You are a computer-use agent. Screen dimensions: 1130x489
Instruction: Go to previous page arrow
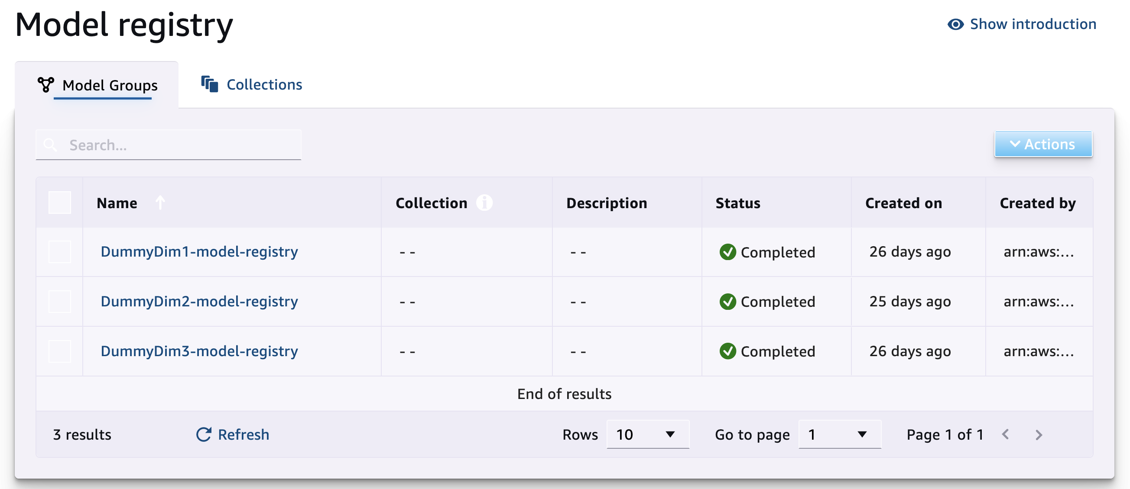tap(1006, 434)
